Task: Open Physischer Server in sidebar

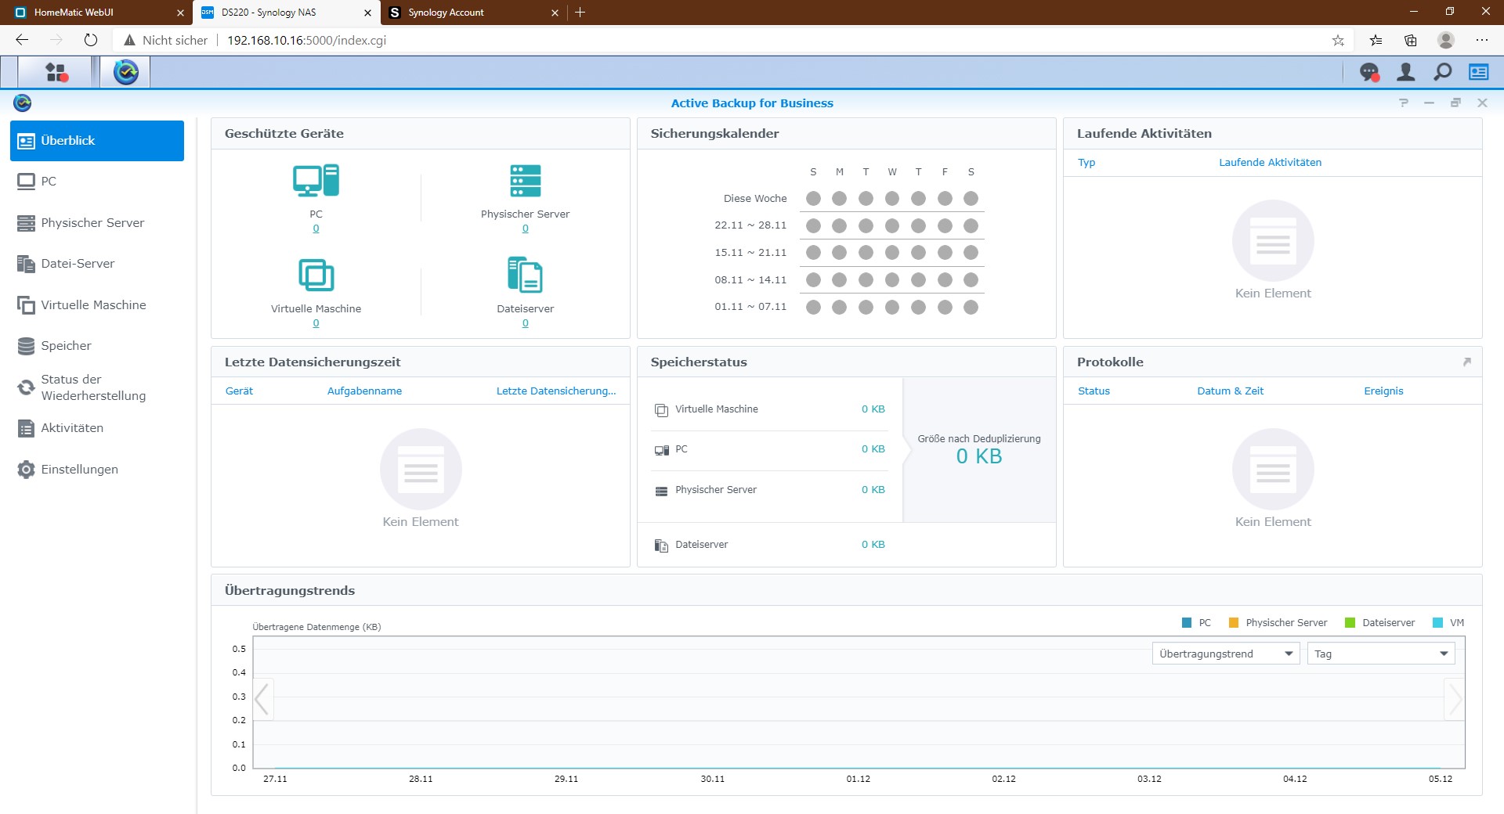Action: 97,223
